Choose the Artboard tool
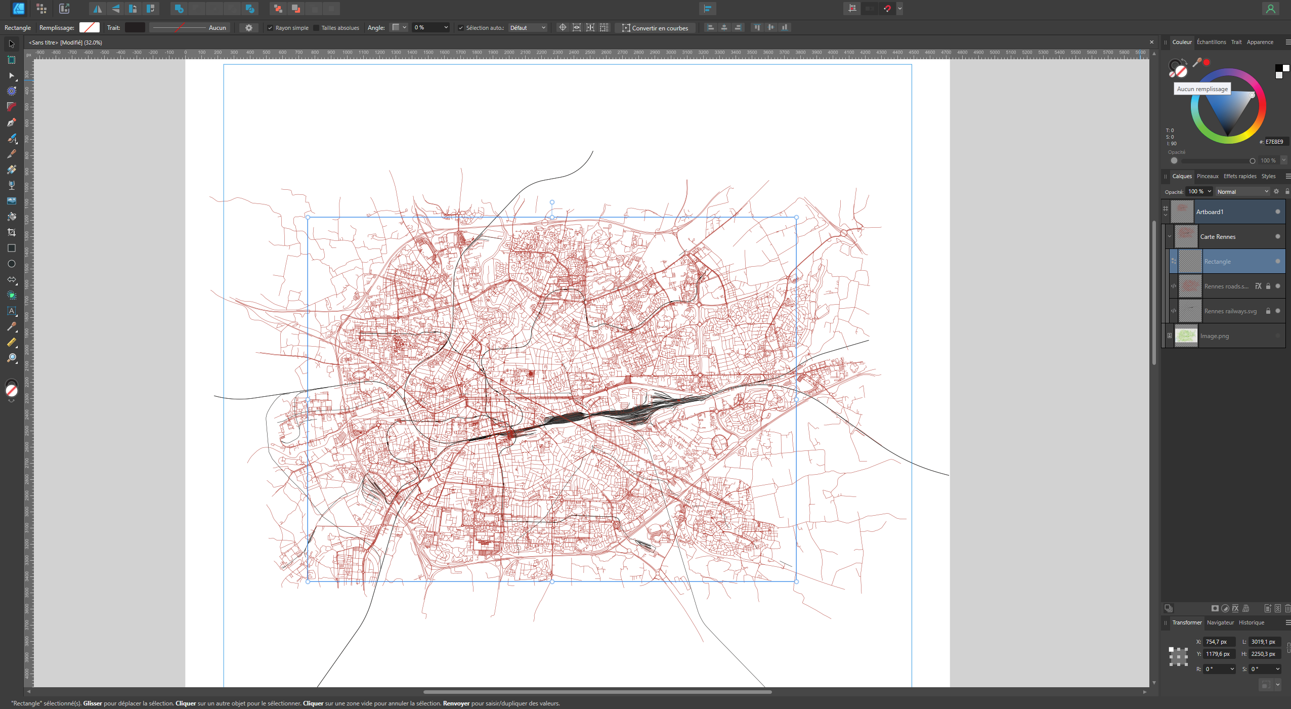This screenshot has height=709, width=1291. (11, 60)
